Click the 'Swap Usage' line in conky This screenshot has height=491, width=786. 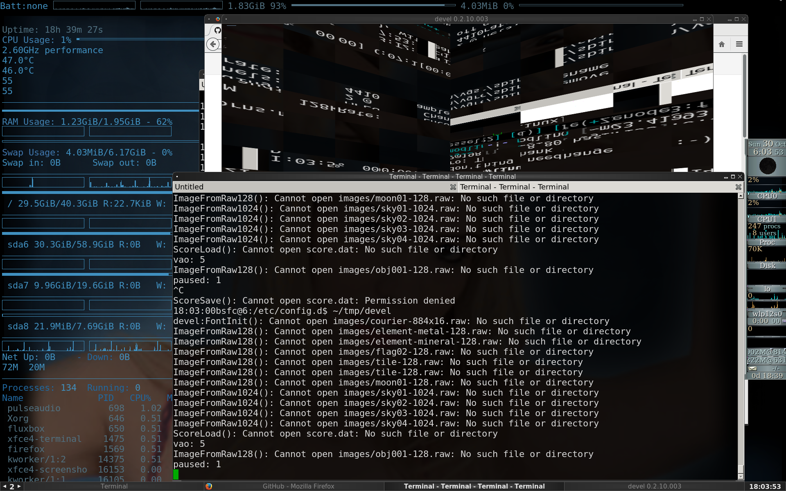(87, 153)
